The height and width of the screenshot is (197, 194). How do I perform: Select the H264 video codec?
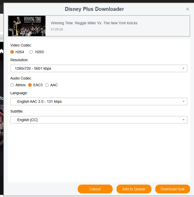tap(12, 52)
